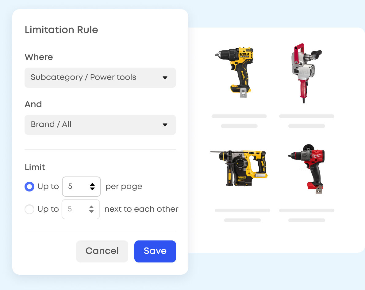Click the 'Where' section label

point(39,57)
